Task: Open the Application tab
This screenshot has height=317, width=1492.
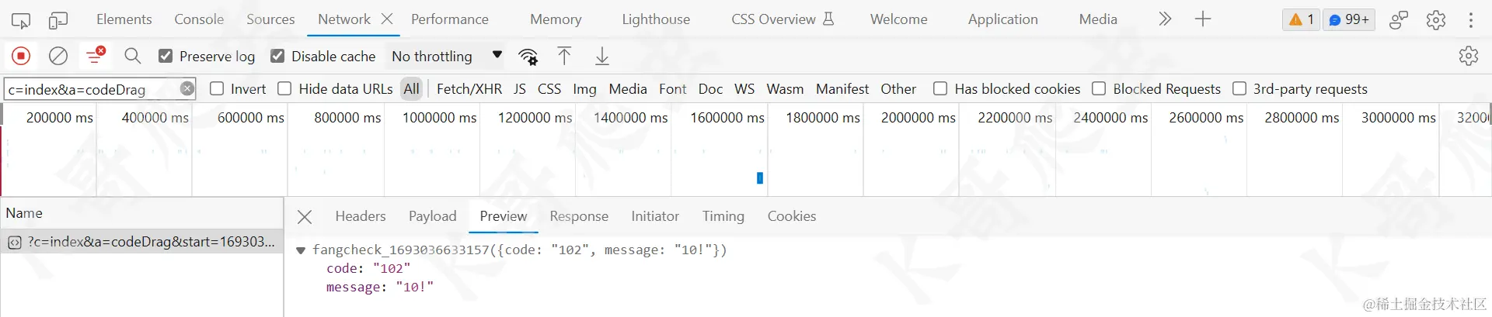Action: point(1002,19)
